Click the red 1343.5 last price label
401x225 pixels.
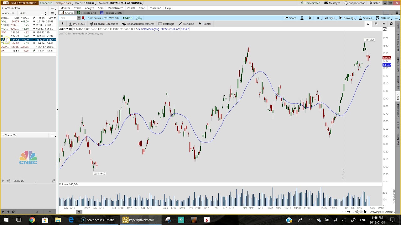click(x=387, y=58)
